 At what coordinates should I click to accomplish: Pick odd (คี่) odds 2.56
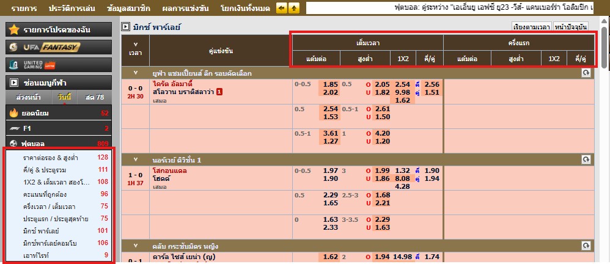pos(432,84)
